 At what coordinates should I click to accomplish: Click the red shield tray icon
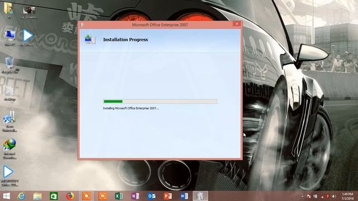point(328,196)
